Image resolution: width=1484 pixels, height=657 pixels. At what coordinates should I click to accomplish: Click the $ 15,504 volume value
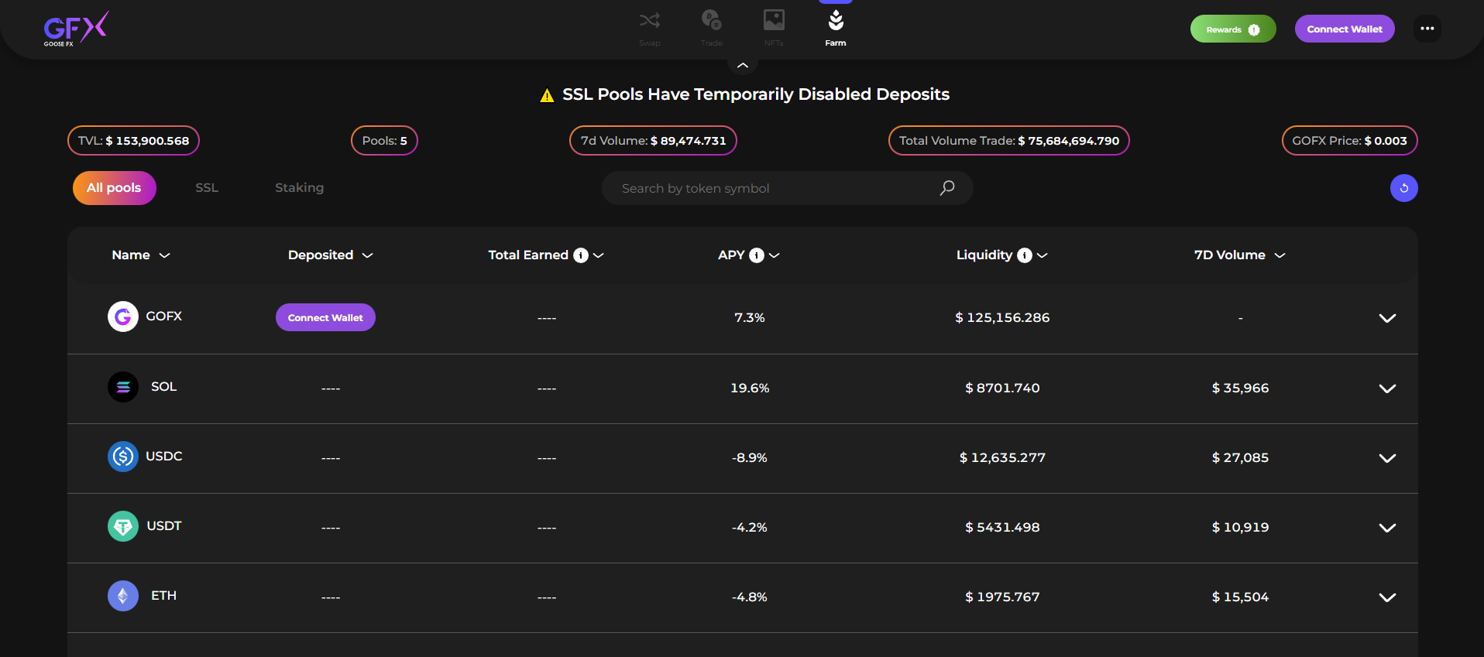click(1240, 597)
